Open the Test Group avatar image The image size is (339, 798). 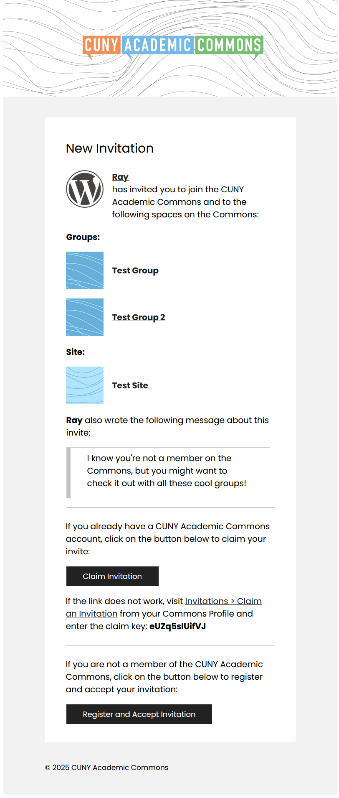point(85,270)
